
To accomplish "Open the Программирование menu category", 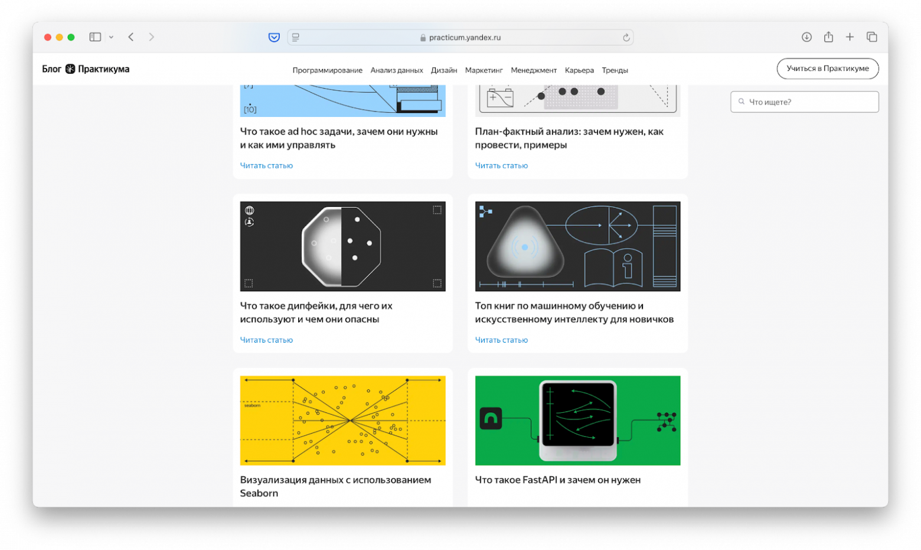I will point(327,70).
